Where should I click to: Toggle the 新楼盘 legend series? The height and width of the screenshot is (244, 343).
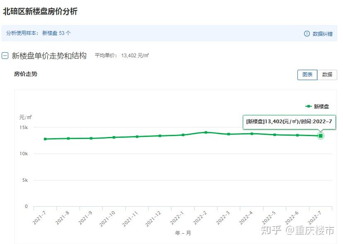[317, 107]
